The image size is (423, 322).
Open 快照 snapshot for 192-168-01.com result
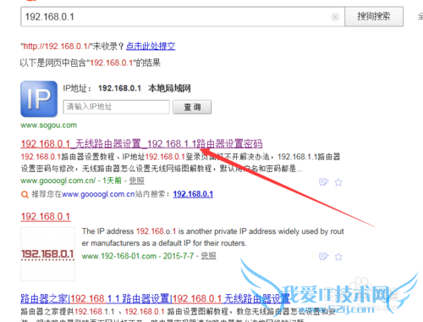tap(208, 256)
